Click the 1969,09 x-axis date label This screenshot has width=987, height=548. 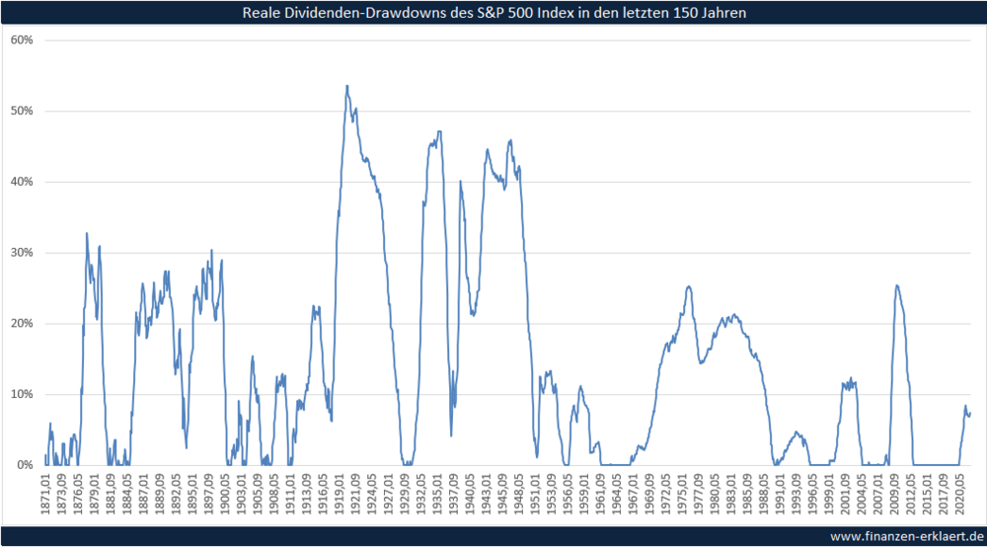650,494
